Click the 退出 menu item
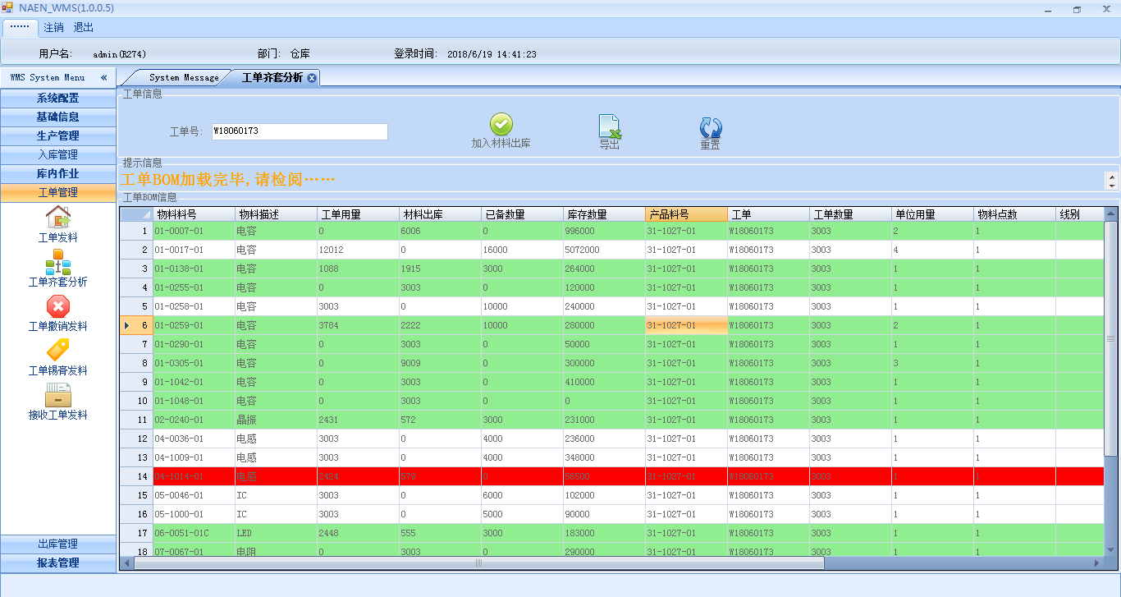The image size is (1121, 597). click(x=84, y=27)
